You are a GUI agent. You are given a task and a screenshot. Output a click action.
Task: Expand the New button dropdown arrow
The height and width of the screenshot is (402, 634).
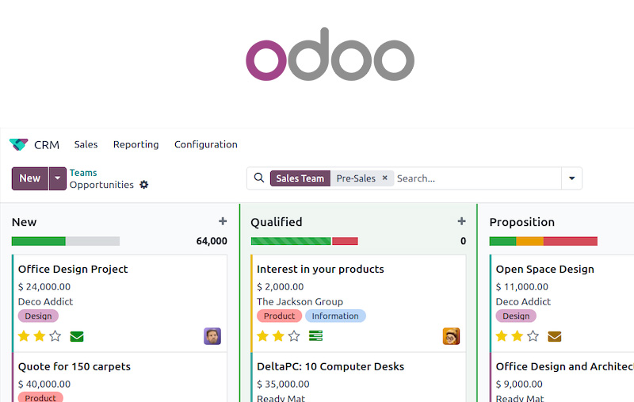[x=57, y=178]
